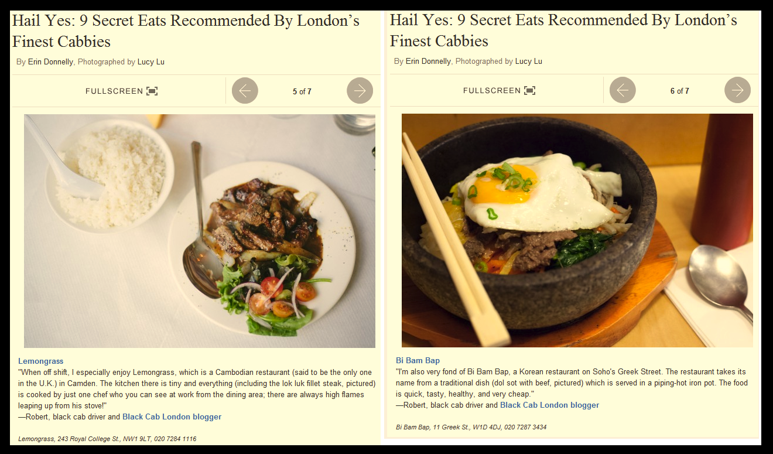
Task: Click the fullscreen icon in the left panel
Action: click(x=152, y=91)
